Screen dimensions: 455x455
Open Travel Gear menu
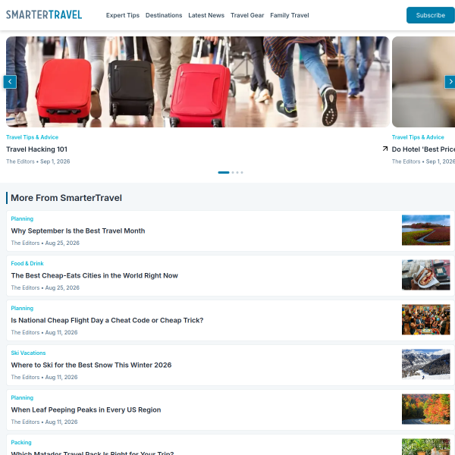point(247,15)
